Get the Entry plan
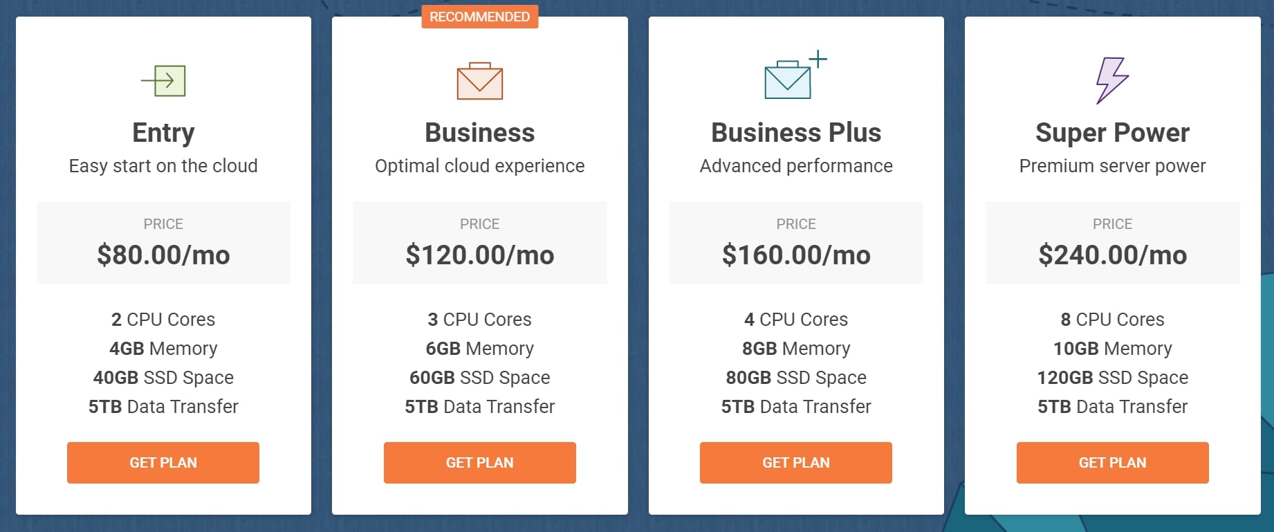The width and height of the screenshot is (1274, 532). point(163,463)
